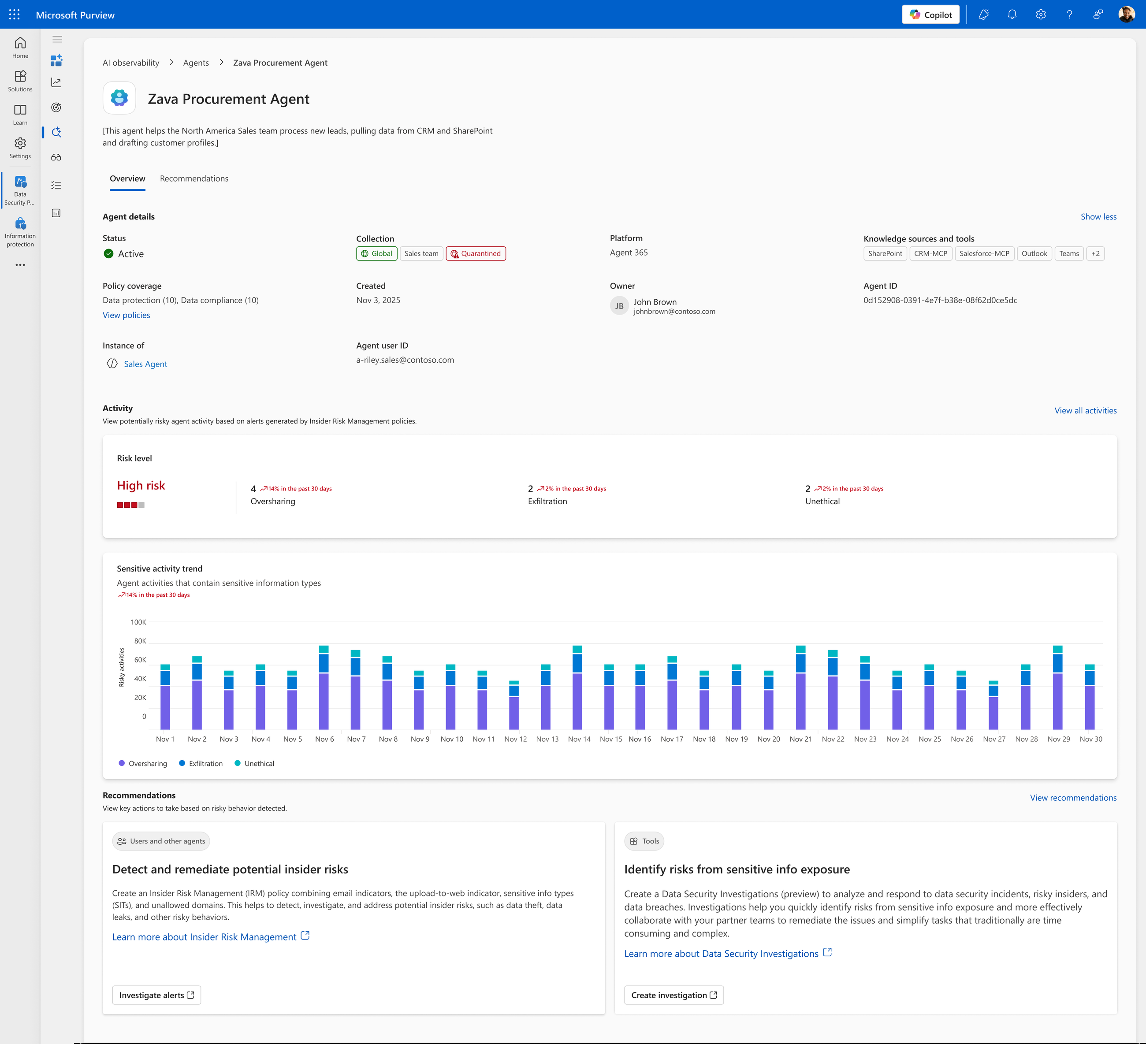Viewport: 1146px width, 1044px height.
Task: Open the reports chart icon in secondary sidebar
Action: 56,213
